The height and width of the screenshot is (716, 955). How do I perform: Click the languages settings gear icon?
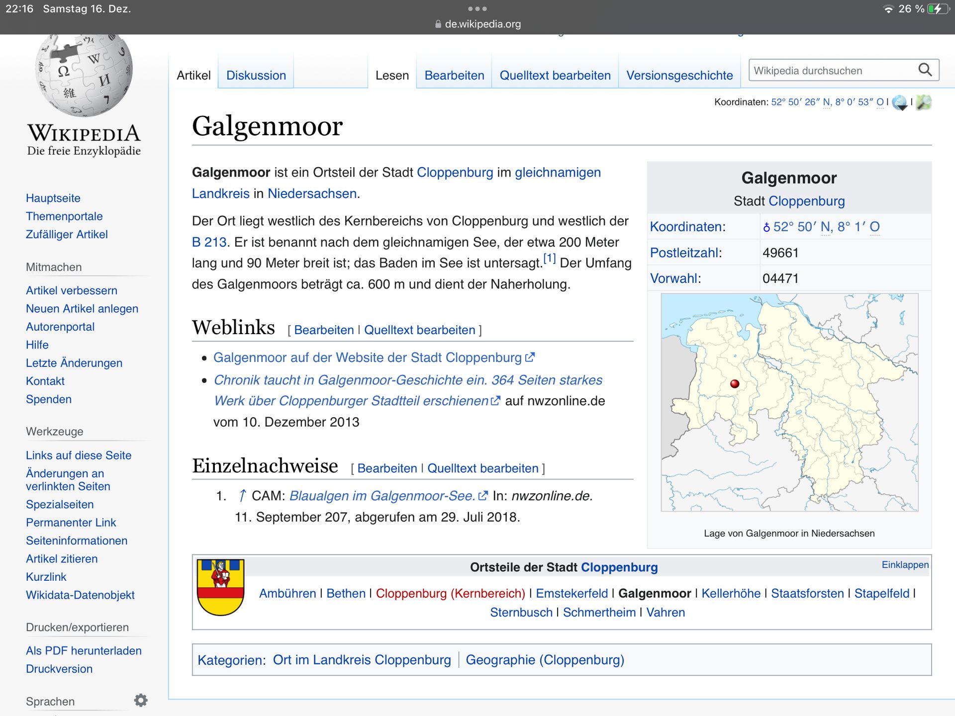click(x=141, y=700)
